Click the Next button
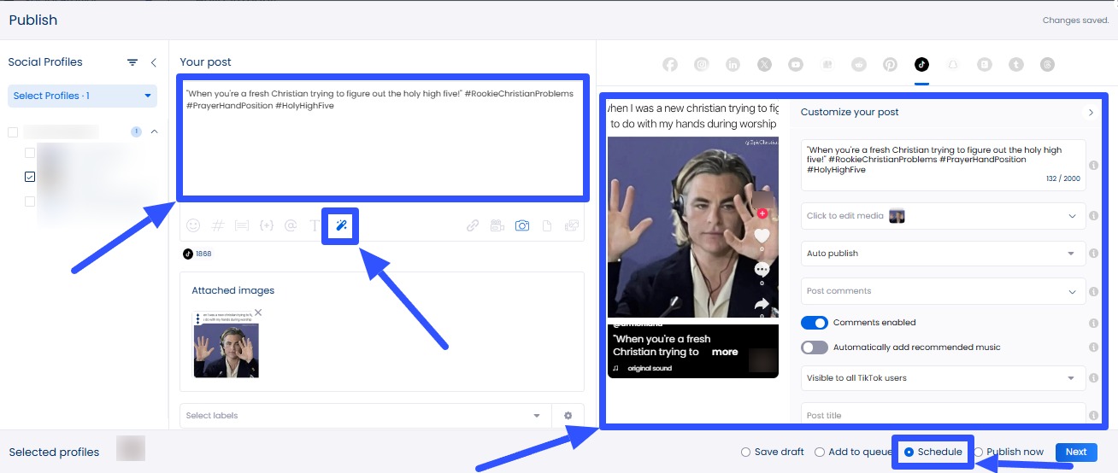1118x473 pixels. tap(1075, 453)
